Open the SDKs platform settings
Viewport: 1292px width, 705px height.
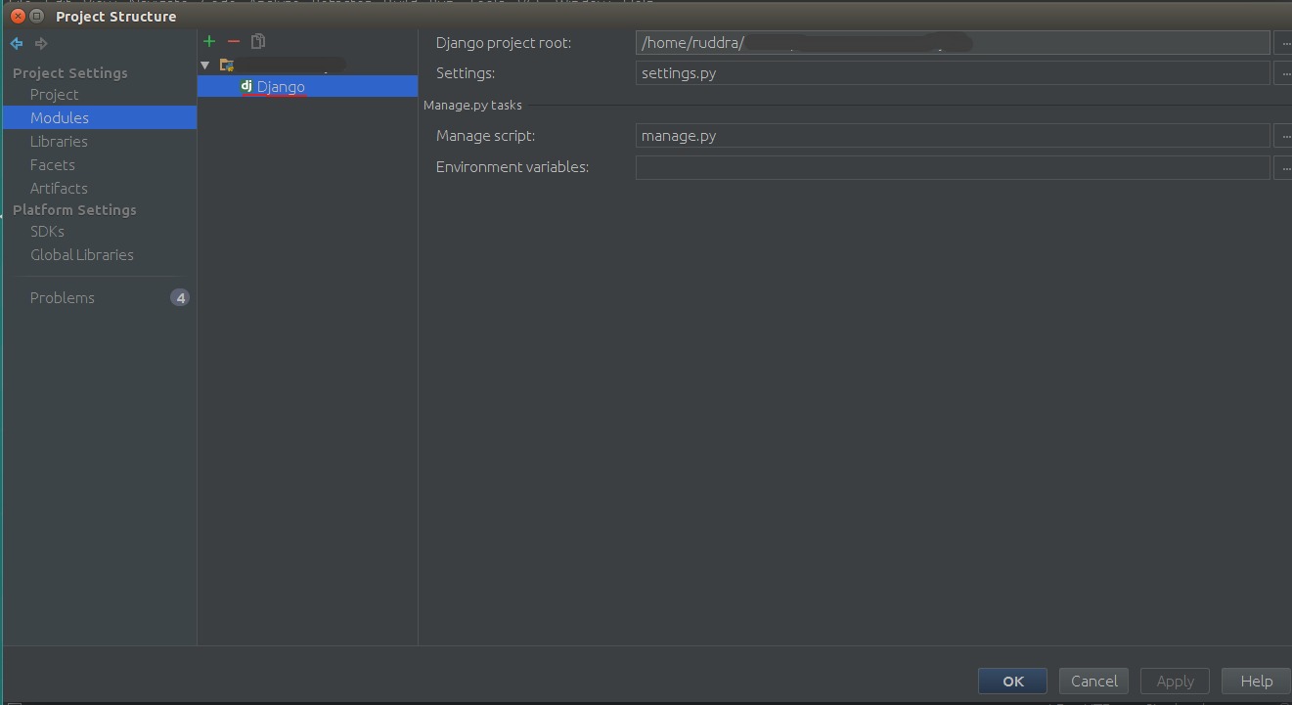(47, 231)
